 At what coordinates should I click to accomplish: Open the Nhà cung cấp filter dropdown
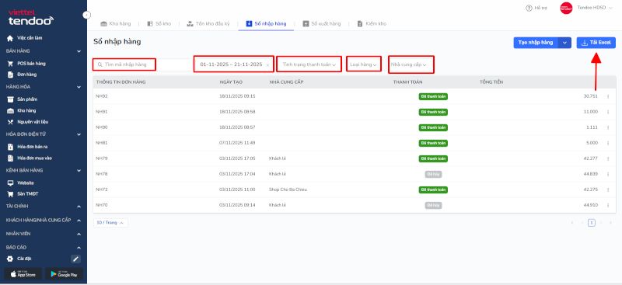click(411, 64)
